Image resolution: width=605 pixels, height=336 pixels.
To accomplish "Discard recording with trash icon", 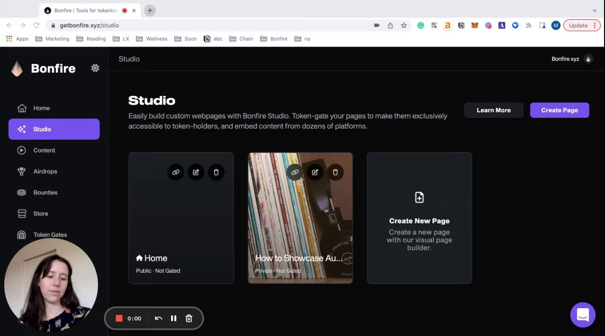I will (x=189, y=319).
